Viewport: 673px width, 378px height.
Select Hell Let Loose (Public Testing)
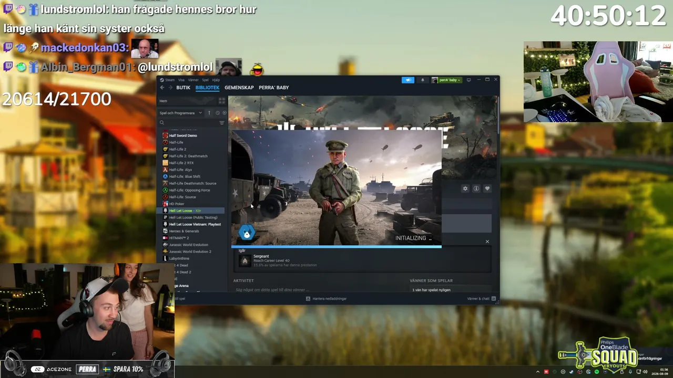pos(193,217)
